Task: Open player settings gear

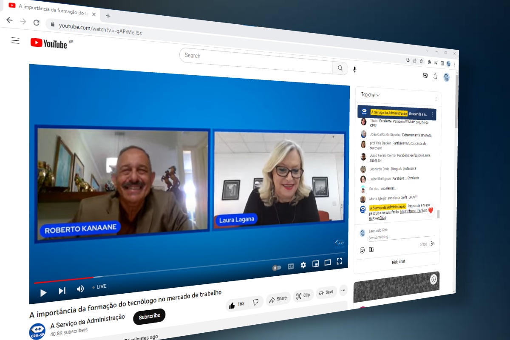Action: click(x=303, y=265)
